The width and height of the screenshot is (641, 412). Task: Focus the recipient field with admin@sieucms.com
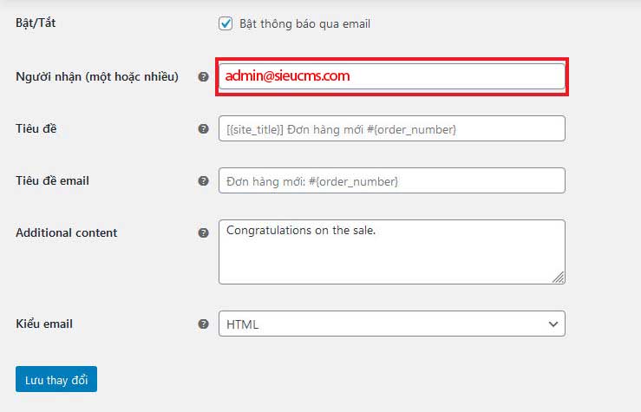[392, 76]
